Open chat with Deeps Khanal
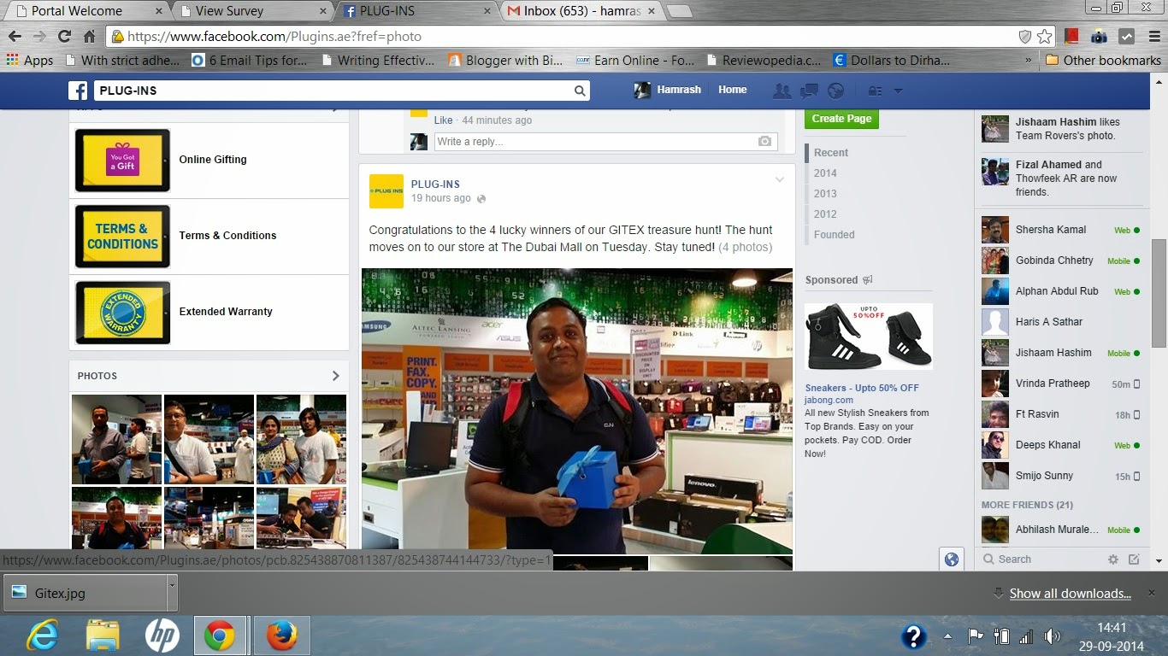The width and height of the screenshot is (1168, 656). pos(1060,445)
